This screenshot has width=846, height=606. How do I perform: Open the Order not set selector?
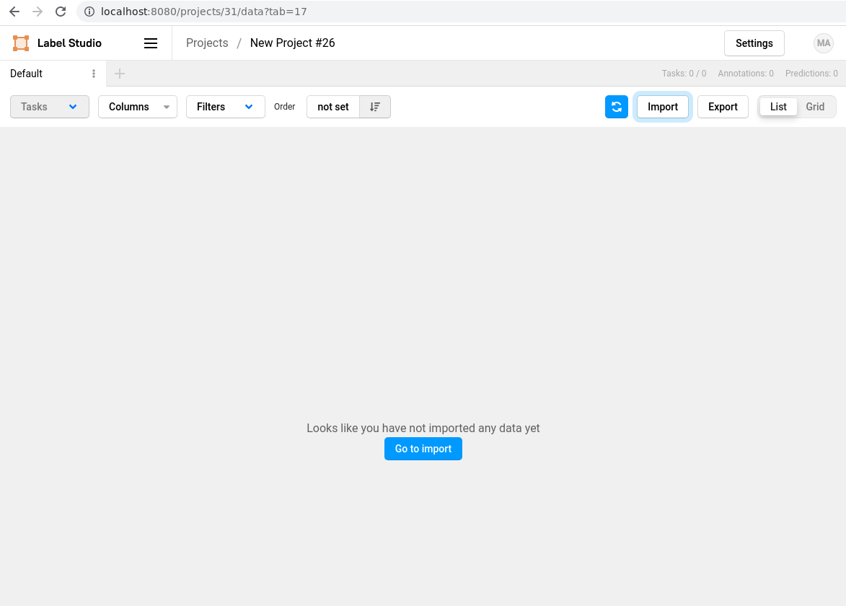[333, 106]
